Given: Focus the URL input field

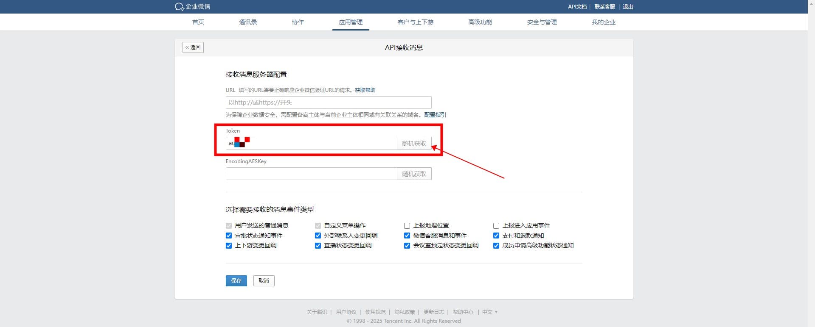Looking at the screenshot, I should tap(329, 103).
